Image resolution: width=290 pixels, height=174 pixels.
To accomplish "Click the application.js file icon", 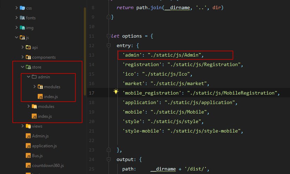I will pos(28,146).
